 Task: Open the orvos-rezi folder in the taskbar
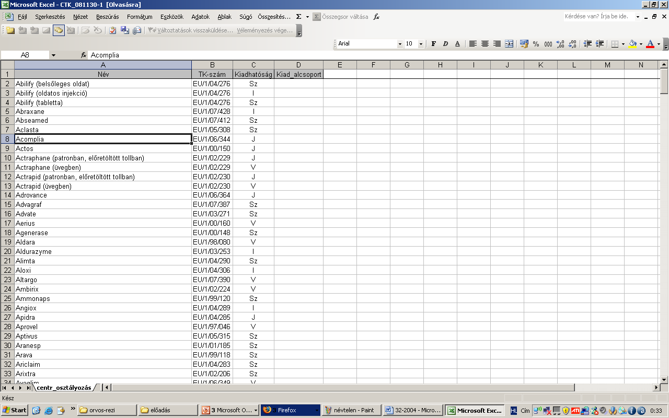[107, 410]
